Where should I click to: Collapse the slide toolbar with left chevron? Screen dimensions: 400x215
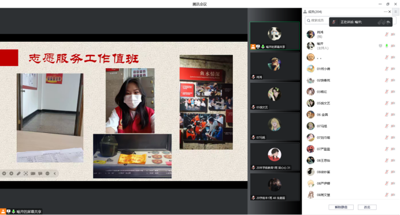(54, 173)
